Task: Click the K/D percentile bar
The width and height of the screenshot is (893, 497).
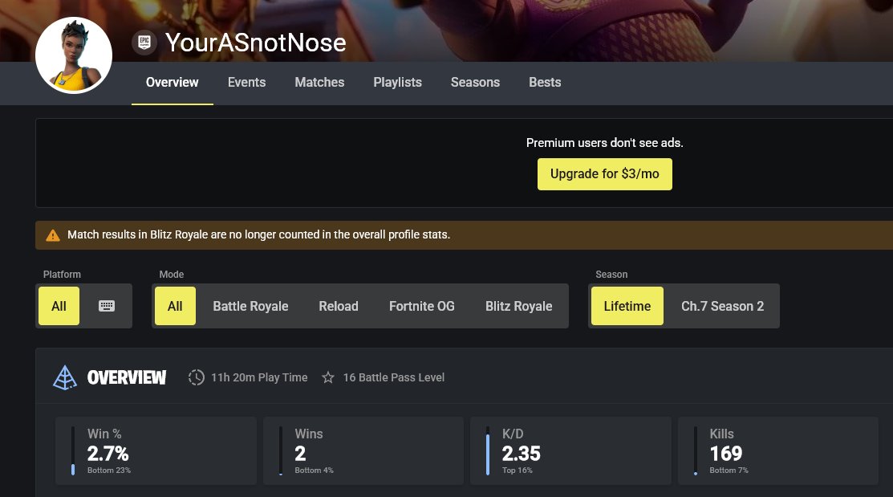Action: [x=488, y=451]
